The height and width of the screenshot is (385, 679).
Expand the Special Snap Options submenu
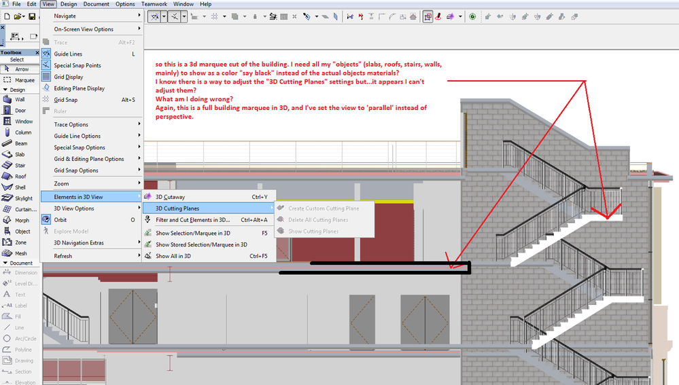[92, 147]
